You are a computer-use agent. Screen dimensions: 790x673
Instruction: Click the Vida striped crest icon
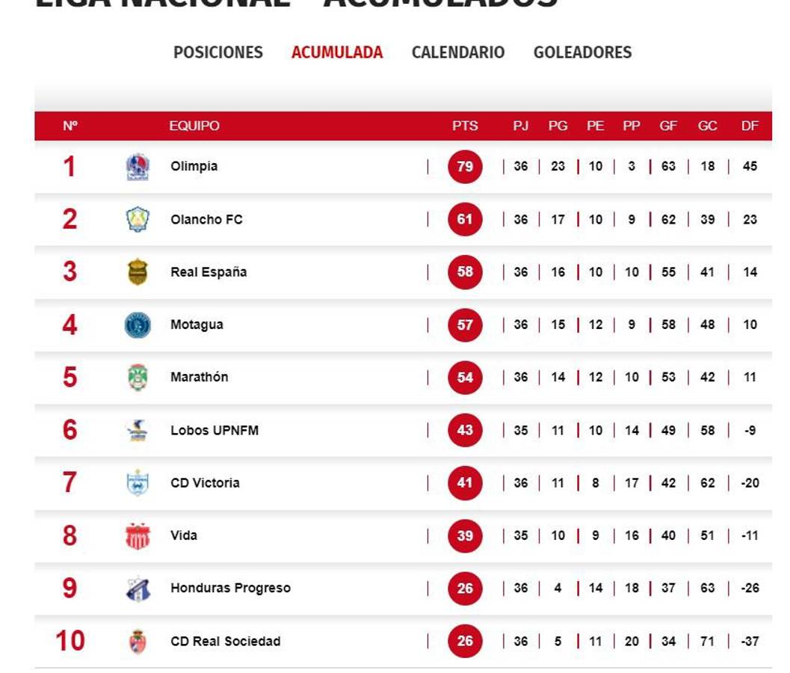point(138,536)
